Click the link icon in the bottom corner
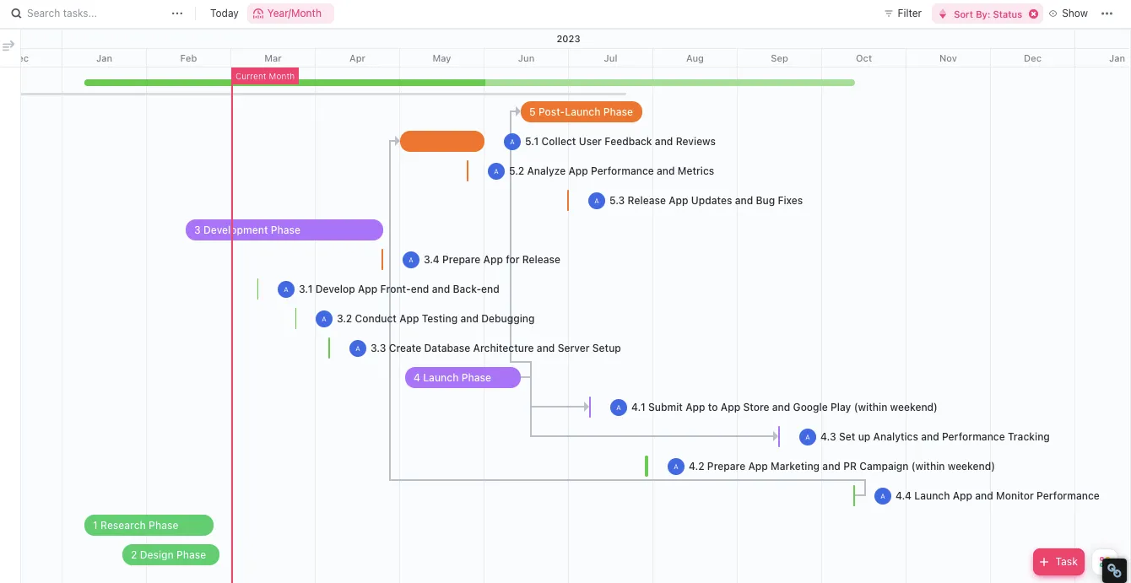1131x583 pixels. (x=1114, y=570)
